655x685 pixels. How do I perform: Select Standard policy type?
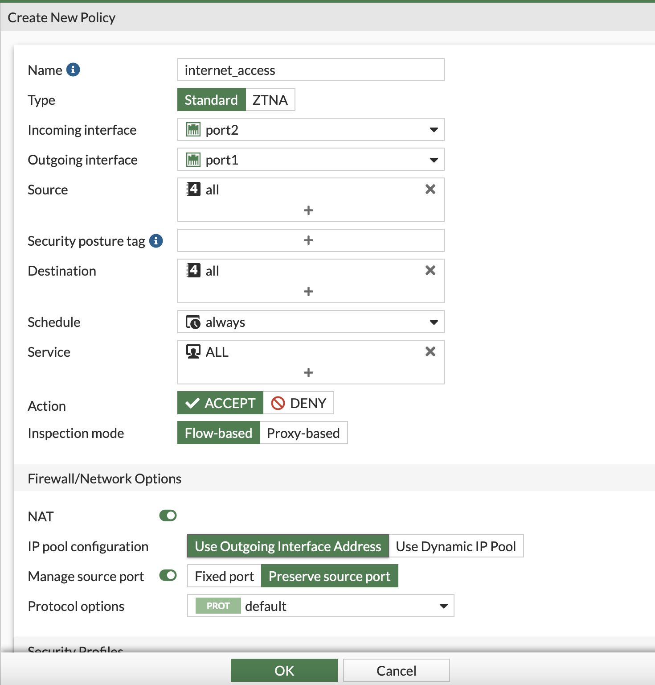(211, 99)
